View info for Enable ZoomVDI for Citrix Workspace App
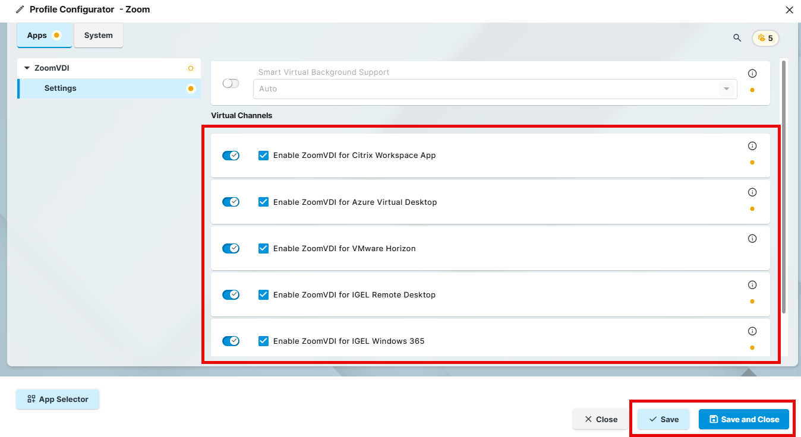Screen dimensions: 801x437 pyautogui.click(x=752, y=145)
